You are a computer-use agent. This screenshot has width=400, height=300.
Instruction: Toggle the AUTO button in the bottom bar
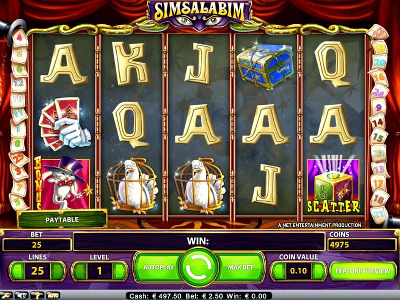tap(53, 295)
